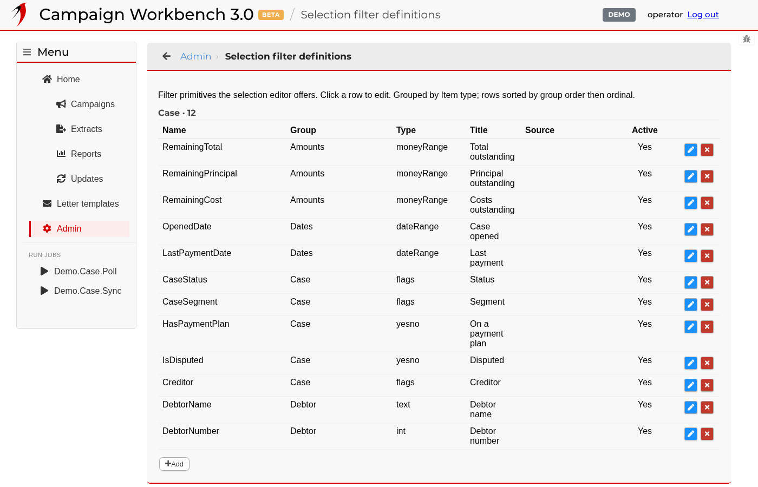Select Admin in the sidebar menu

point(80,228)
